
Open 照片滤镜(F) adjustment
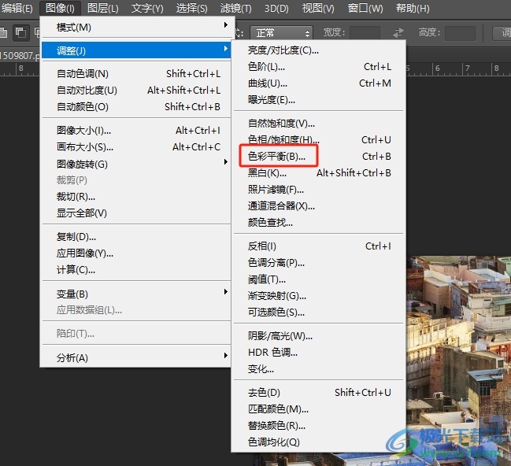tap(319, 190)
